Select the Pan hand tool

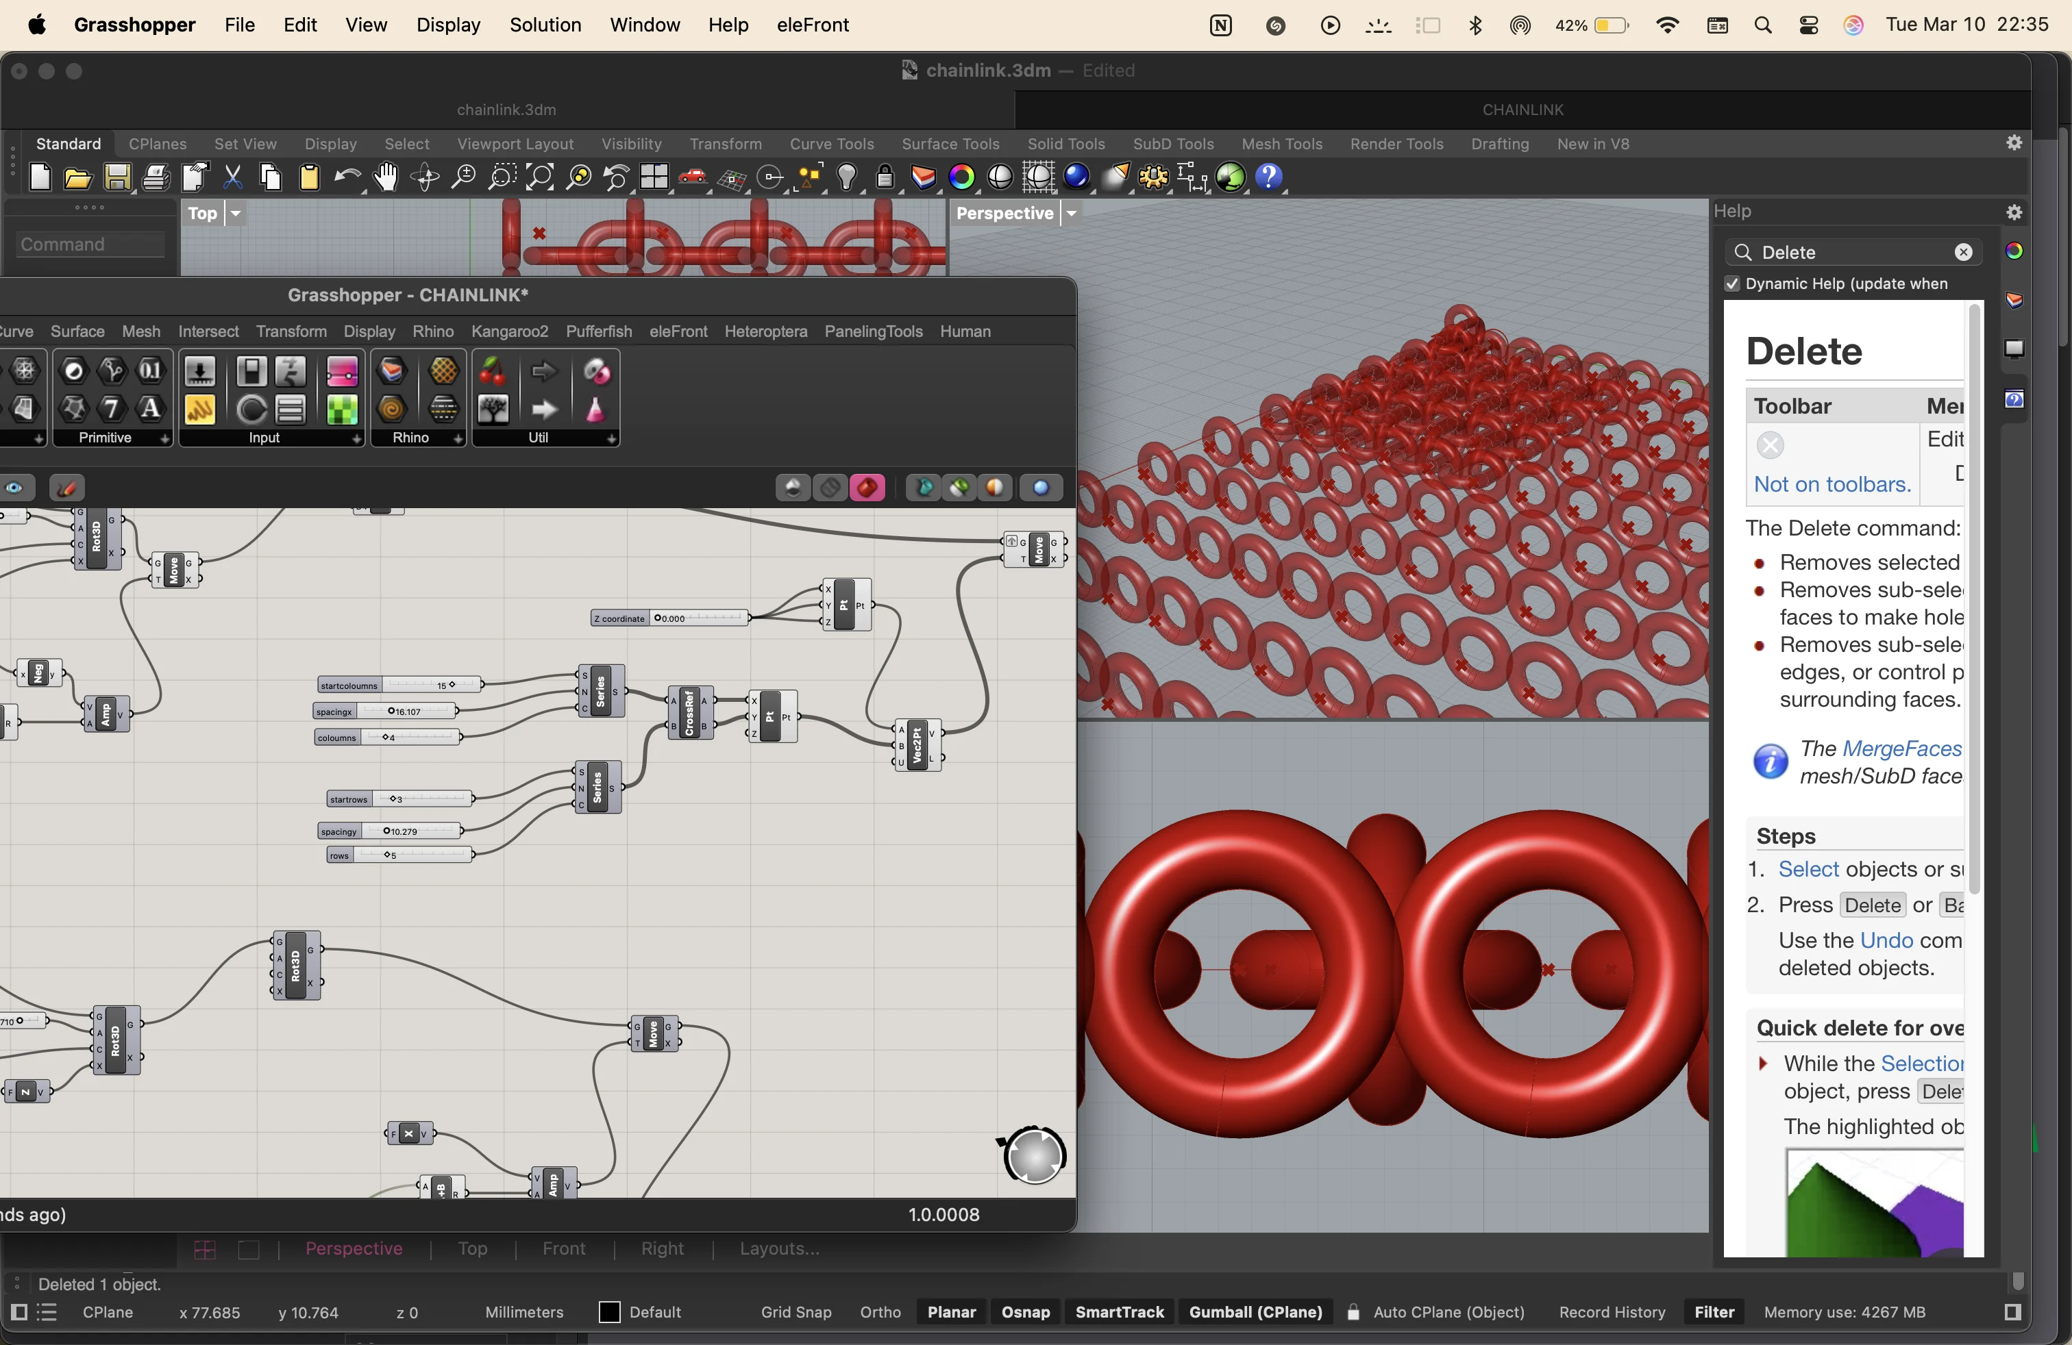[x=386, y=177]
